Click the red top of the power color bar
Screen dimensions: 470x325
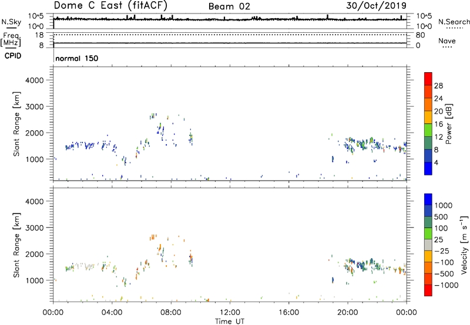point(428,79)
